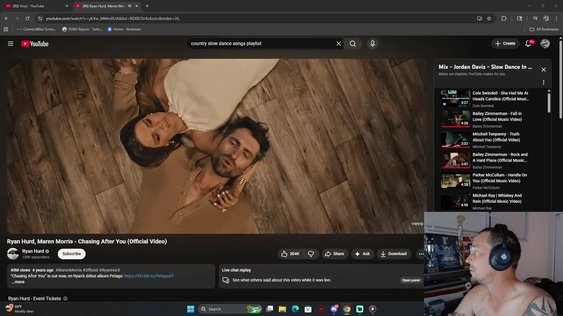This screenshot has height=316, width=563.
Task: Bookmark this page with the star icon
Action: click(489, 18)
